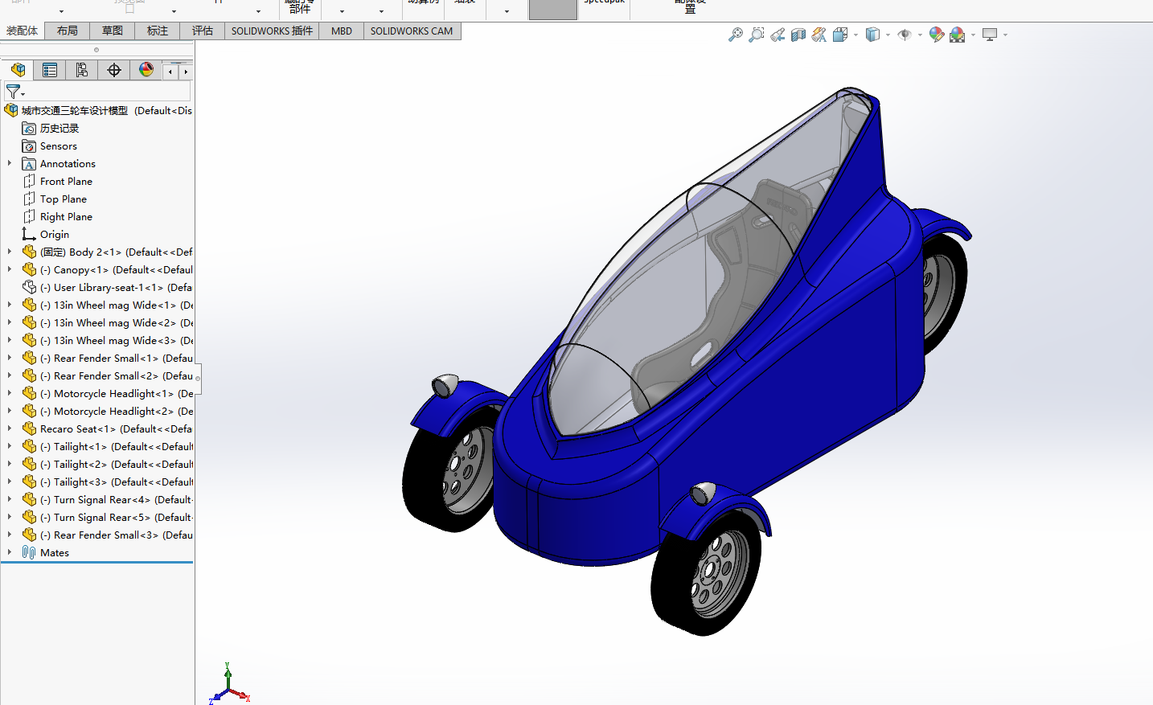Switch to the DimXpertManager tab
Viewport: 1153px width, 705px height.
click(x=114, y=70)
